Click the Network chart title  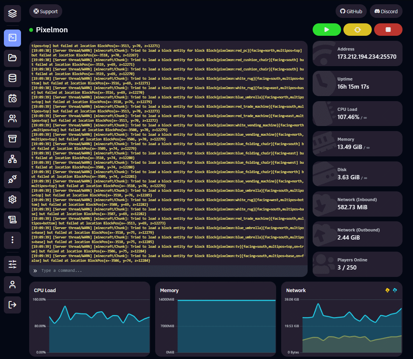pyautogui.click(x=296, y=291)
